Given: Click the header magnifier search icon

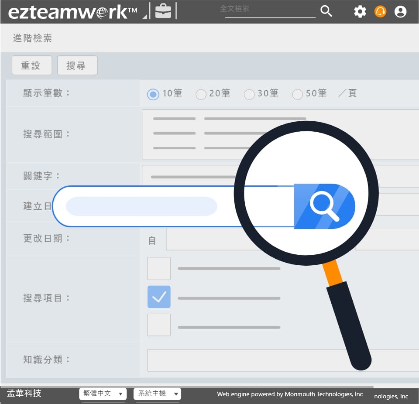Looking at the screenshot, I should click(x=326, y=11).
